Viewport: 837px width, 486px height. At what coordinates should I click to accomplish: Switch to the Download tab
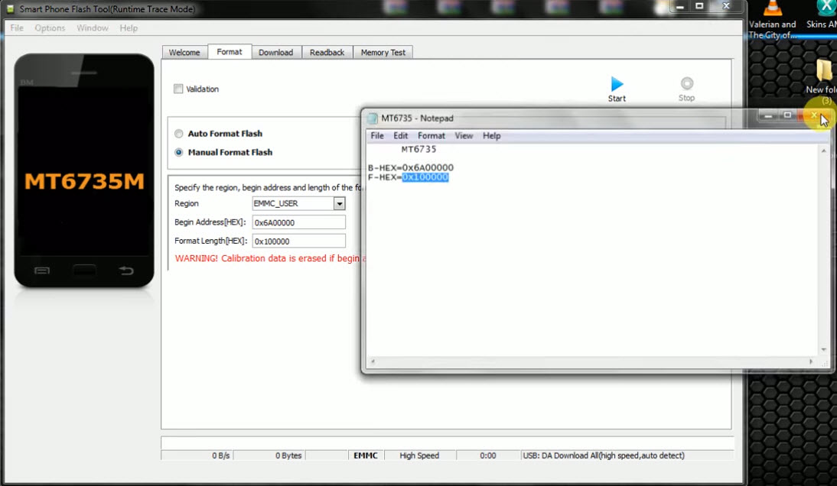pos(276,52)
